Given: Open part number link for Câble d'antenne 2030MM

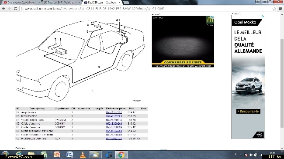Looking at the screenshot, I should point(114,124).
